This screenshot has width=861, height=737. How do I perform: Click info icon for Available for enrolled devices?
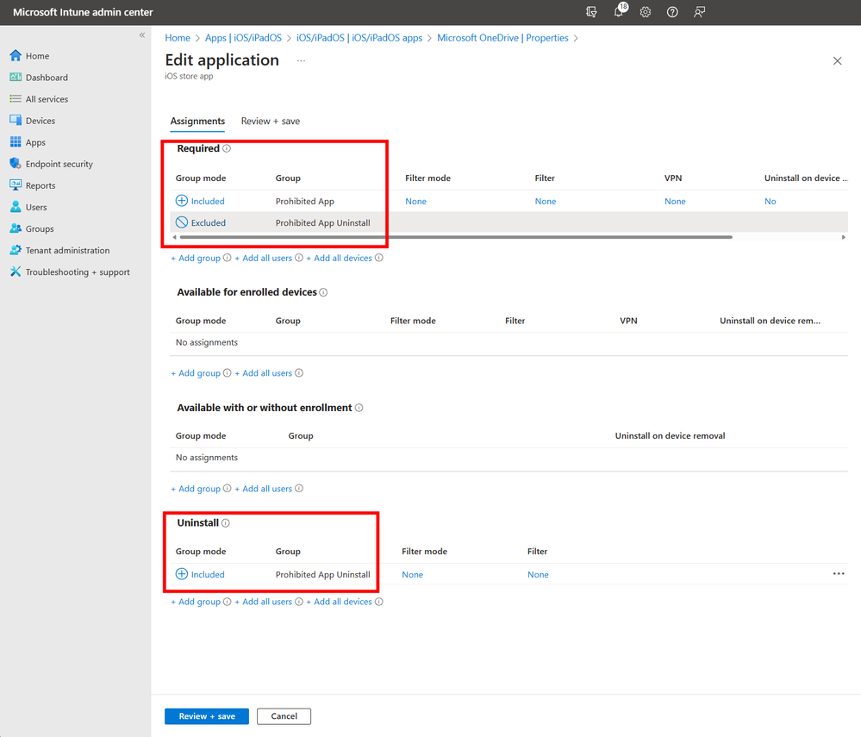[x=323, y=292]
